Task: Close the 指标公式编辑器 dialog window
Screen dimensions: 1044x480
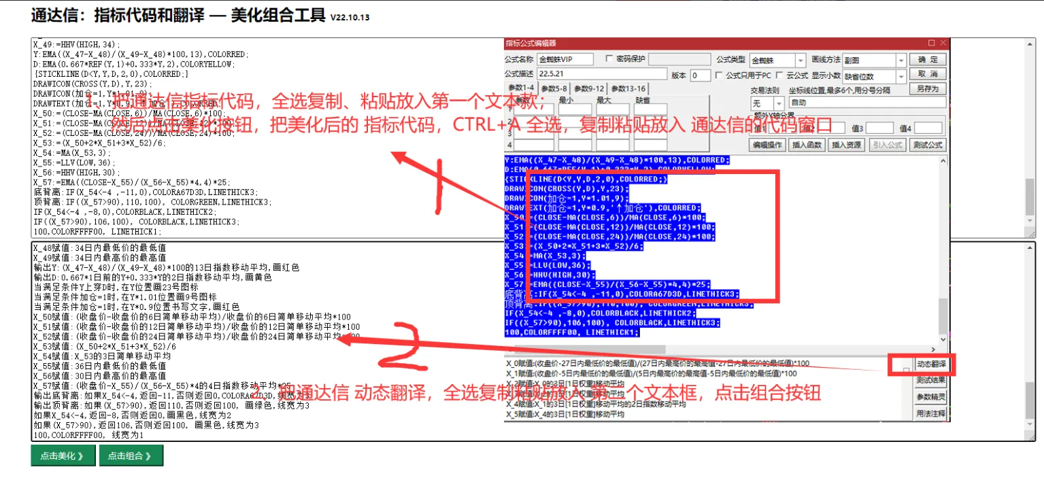Action: 943,43
